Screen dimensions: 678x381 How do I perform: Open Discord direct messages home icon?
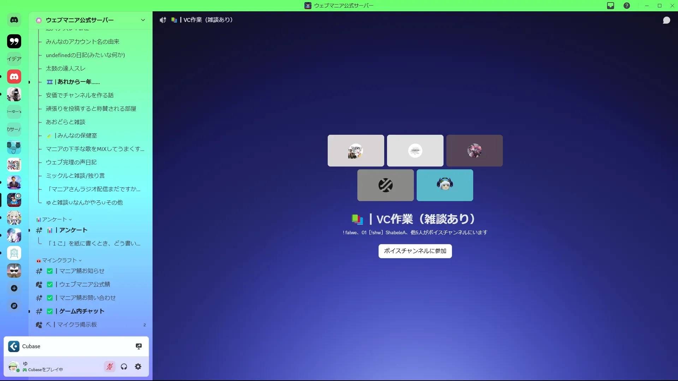tap(14, 20)
